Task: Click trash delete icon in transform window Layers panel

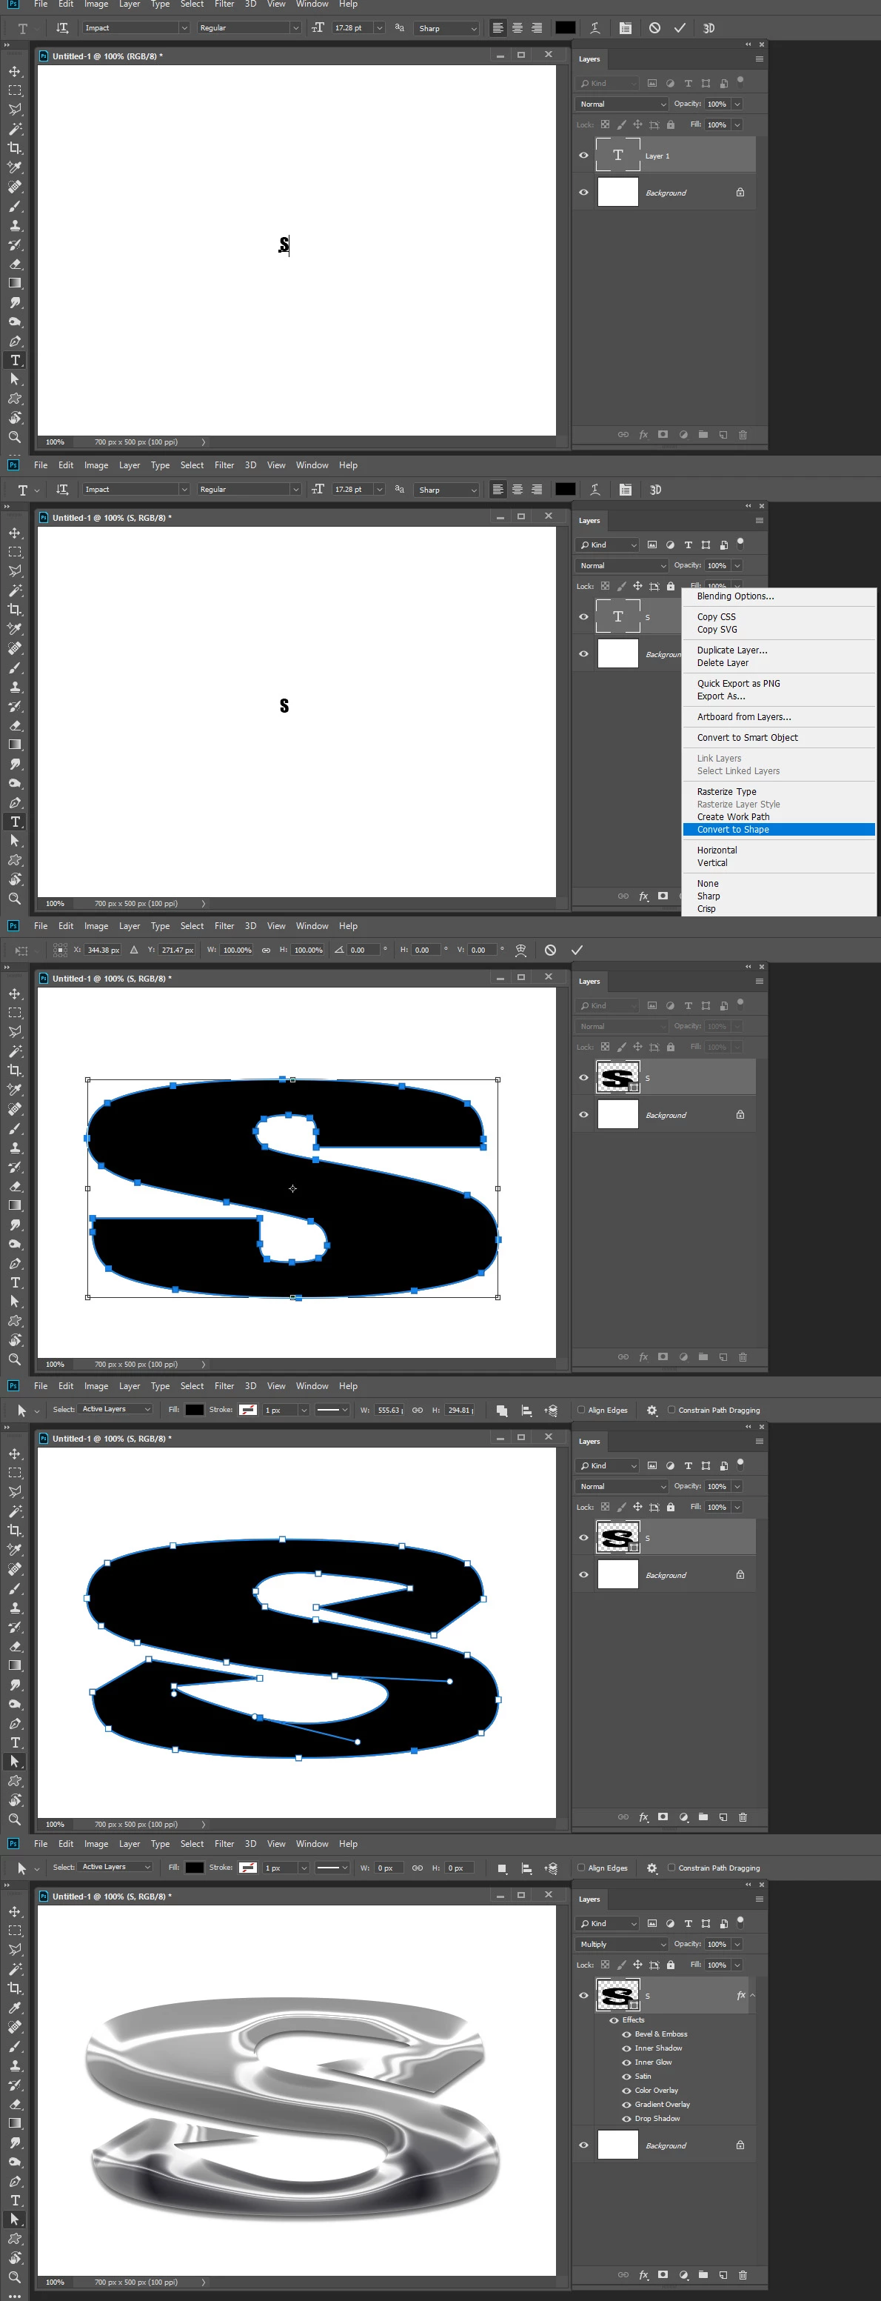Action: [743, 1357]
